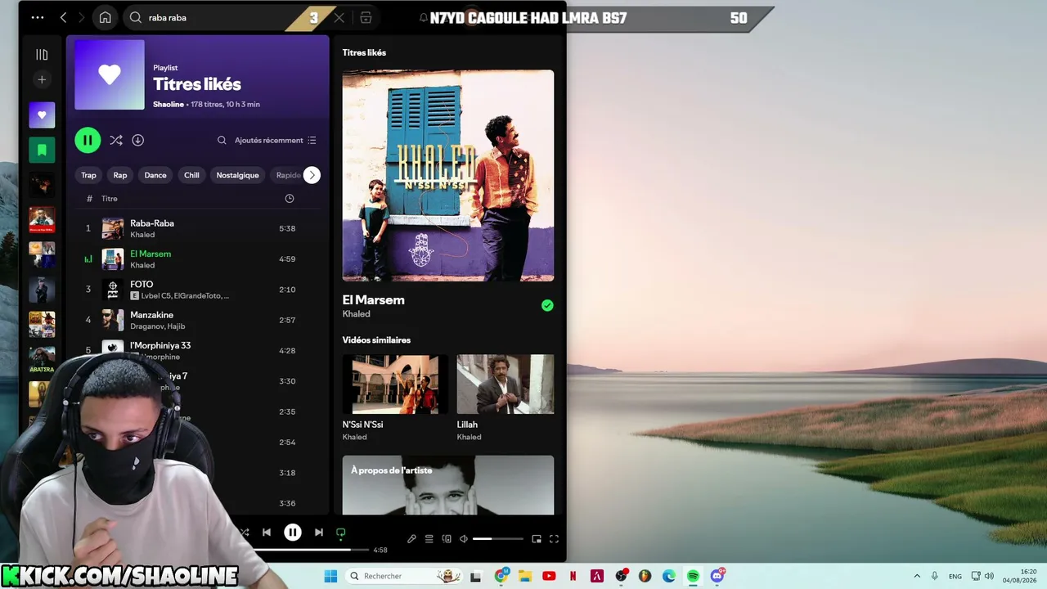The image size is (1047, 589).
Task: Show hidden system tray icons
Action: 917,576
